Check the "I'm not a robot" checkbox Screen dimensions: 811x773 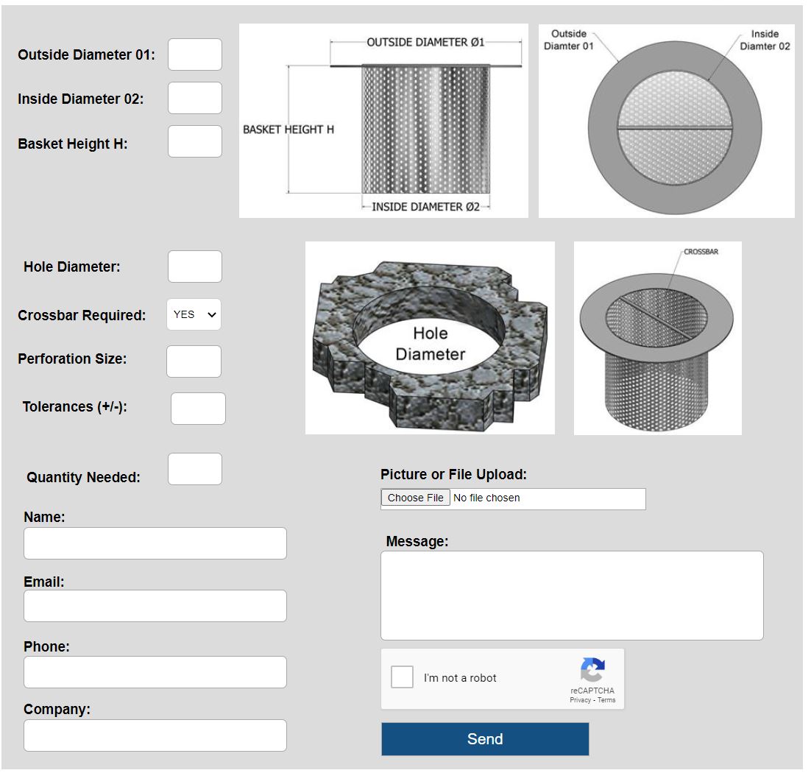pyautogui.click(x=402, y=677)
